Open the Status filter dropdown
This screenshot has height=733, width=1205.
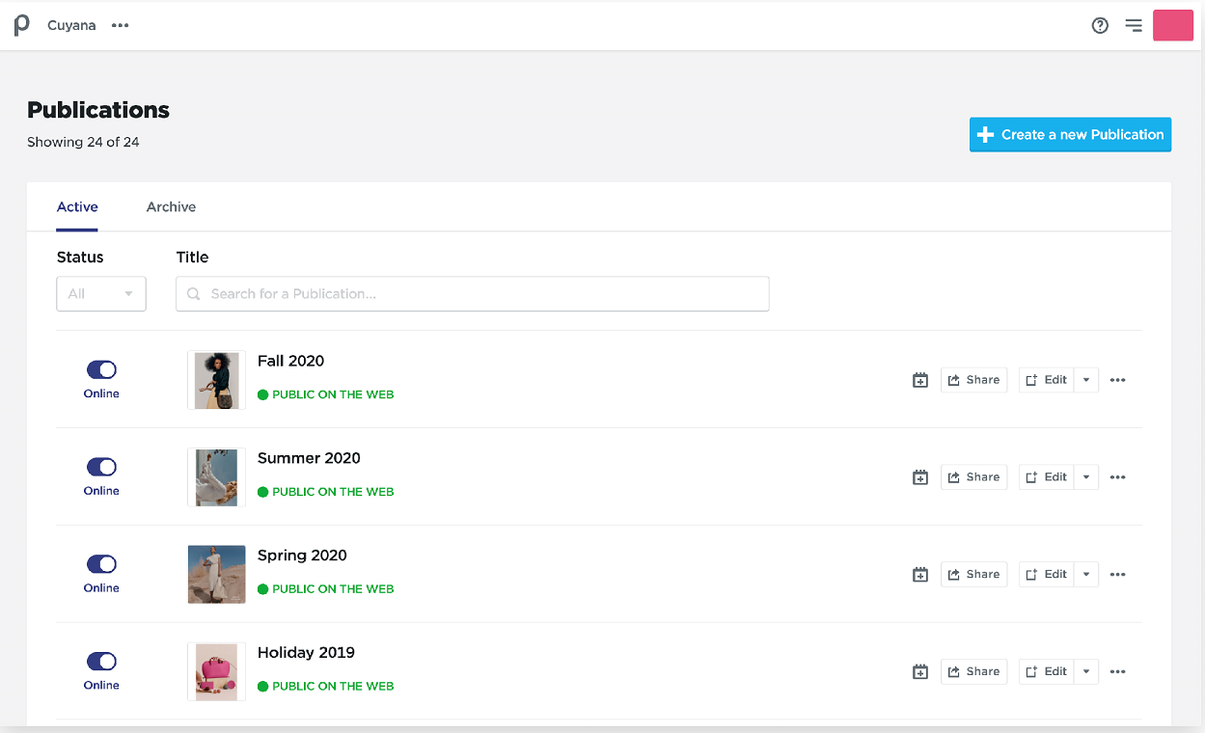coord(101,294)
